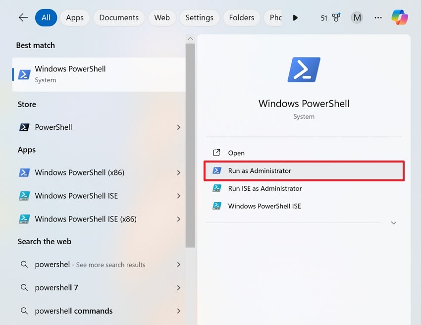
Task: Switch to the Settings filter tab
Action: (199, 17)
